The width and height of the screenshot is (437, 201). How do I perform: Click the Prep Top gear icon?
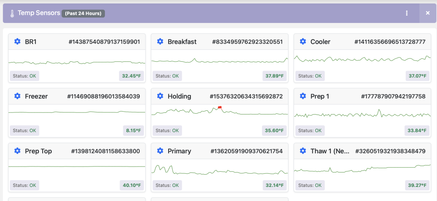tap(17, 151)
